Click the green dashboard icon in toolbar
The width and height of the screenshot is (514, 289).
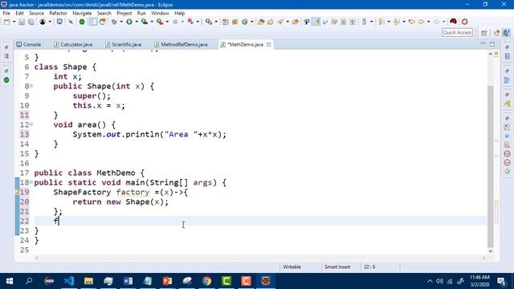click(82, 22)
